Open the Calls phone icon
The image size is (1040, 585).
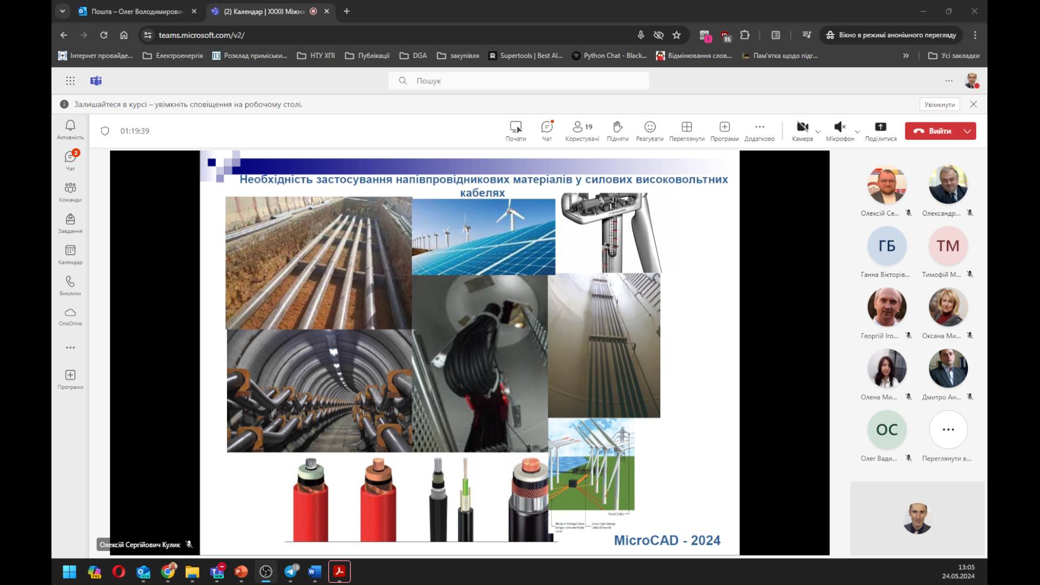(70, 285)
